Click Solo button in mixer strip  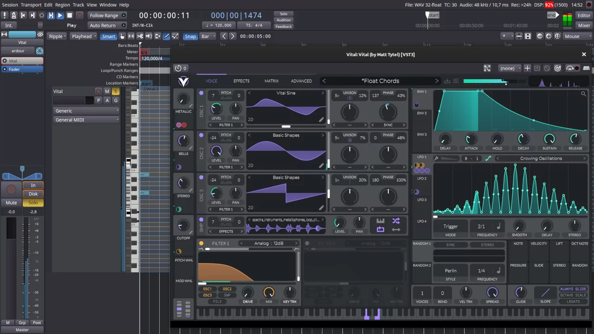click(x=33, y=203)
